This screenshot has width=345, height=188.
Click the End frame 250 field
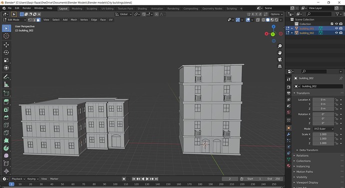point(273,179)
